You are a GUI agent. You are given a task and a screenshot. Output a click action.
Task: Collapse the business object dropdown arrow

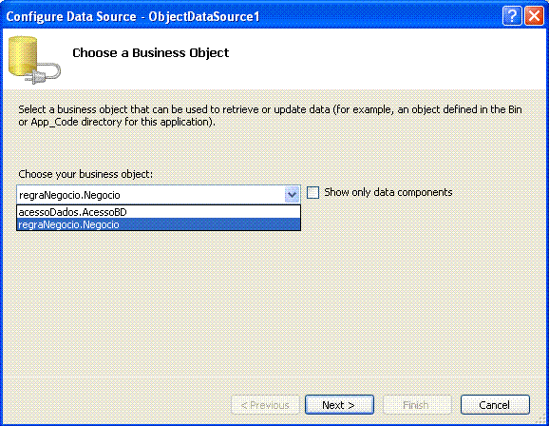coord(292,195)
